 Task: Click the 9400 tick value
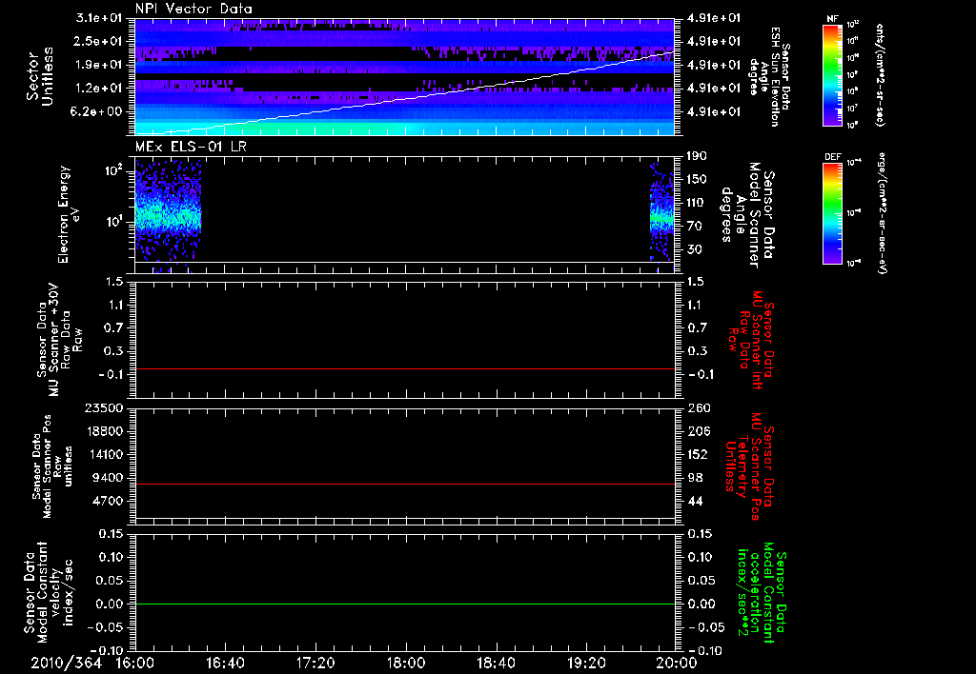(107, 478)
